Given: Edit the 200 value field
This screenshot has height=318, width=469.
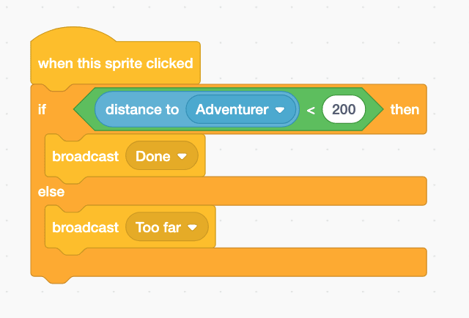Looking at the screenshot, I should pyautogui.click(x=343, y=110).
